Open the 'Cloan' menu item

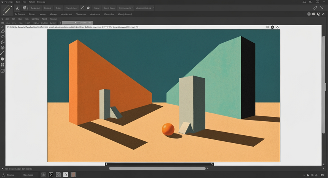click(x=32, y=14)
